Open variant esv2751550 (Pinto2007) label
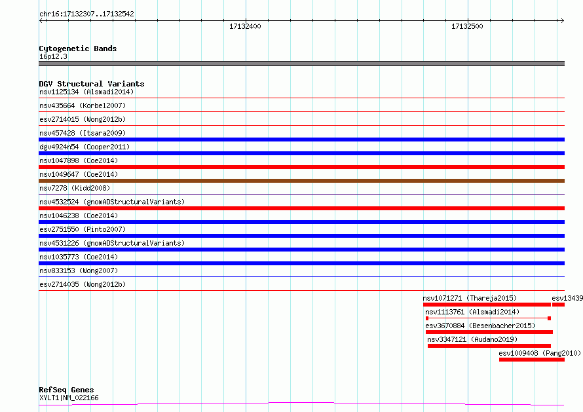 [83, 229]
